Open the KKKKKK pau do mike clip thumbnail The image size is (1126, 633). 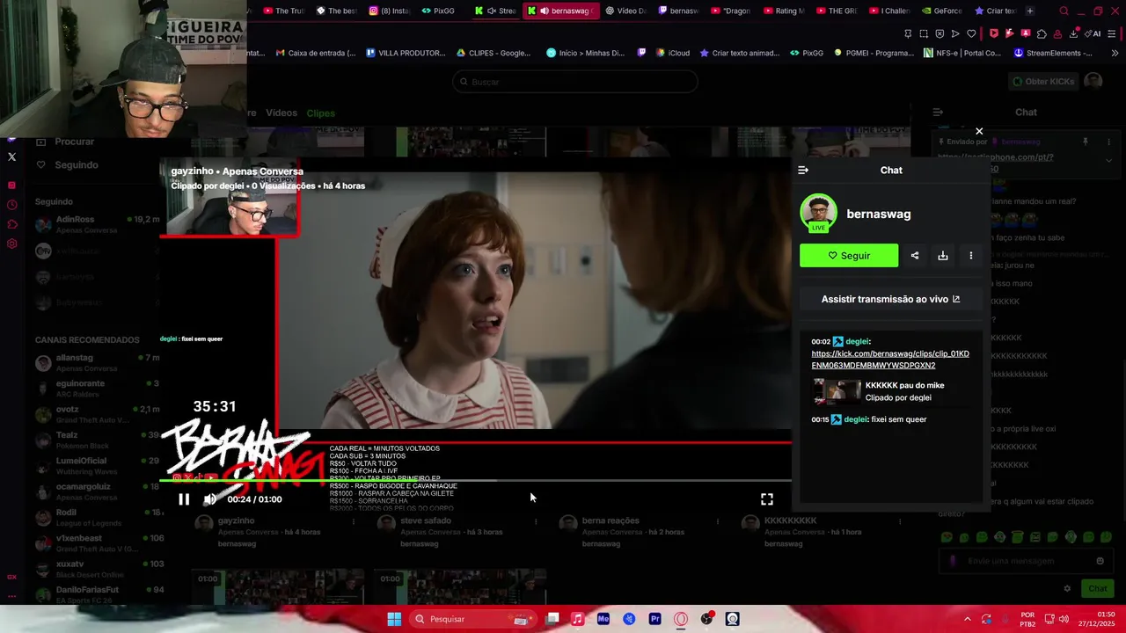[837, 391]
